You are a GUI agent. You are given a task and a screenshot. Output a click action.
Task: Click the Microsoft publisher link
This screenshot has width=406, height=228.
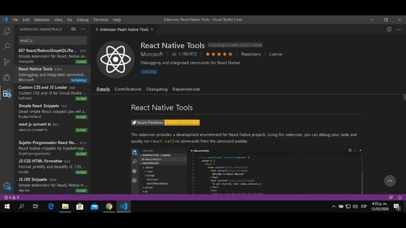152,54
